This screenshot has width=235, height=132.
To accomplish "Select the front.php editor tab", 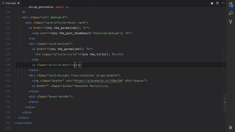I will click(11, 3).
